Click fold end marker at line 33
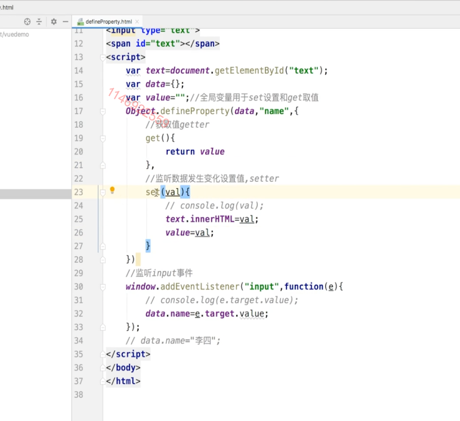Screen dimensions: 460x421 (103, 327)
